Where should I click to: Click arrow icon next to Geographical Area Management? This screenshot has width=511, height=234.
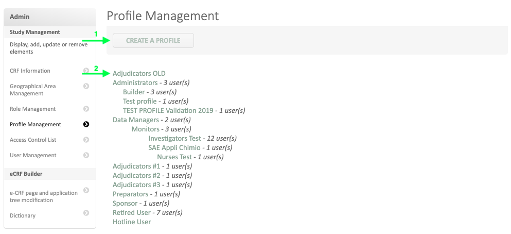click(86, 86)
